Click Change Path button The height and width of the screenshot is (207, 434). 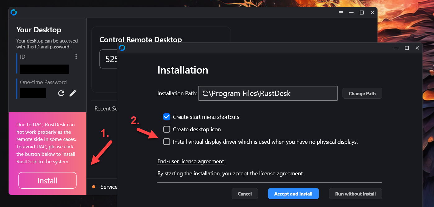coord(362,93)
